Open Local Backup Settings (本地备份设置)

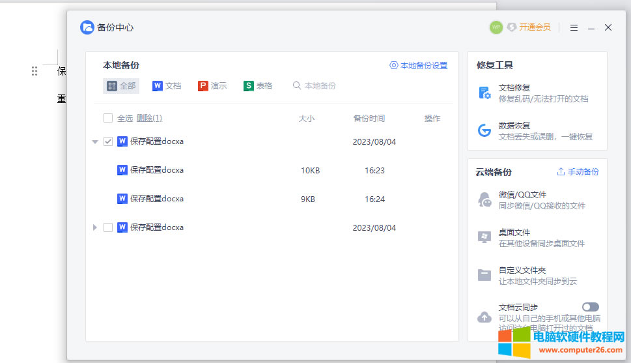[x=419, y=66]
